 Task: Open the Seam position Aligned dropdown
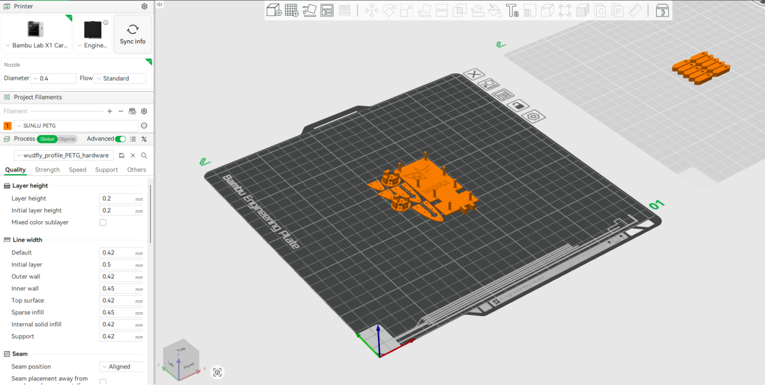(x=121, y=367)
